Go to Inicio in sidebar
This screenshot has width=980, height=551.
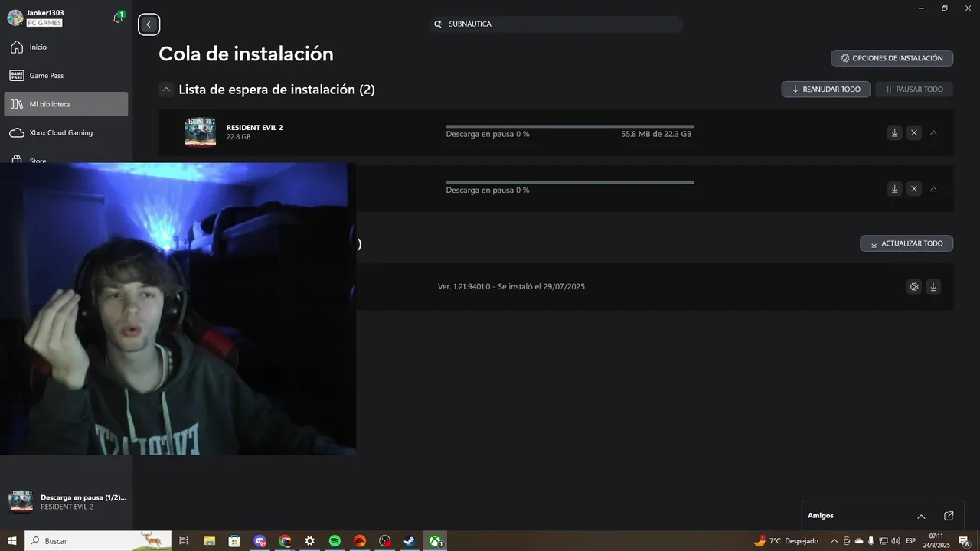click(66, 47)
